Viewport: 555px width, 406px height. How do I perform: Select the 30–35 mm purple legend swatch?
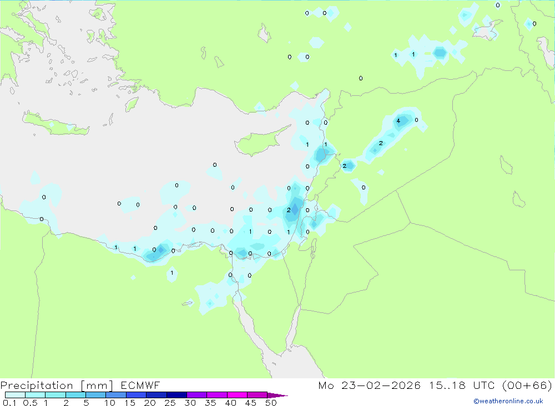pyautogui.click(x=196, y=395)
